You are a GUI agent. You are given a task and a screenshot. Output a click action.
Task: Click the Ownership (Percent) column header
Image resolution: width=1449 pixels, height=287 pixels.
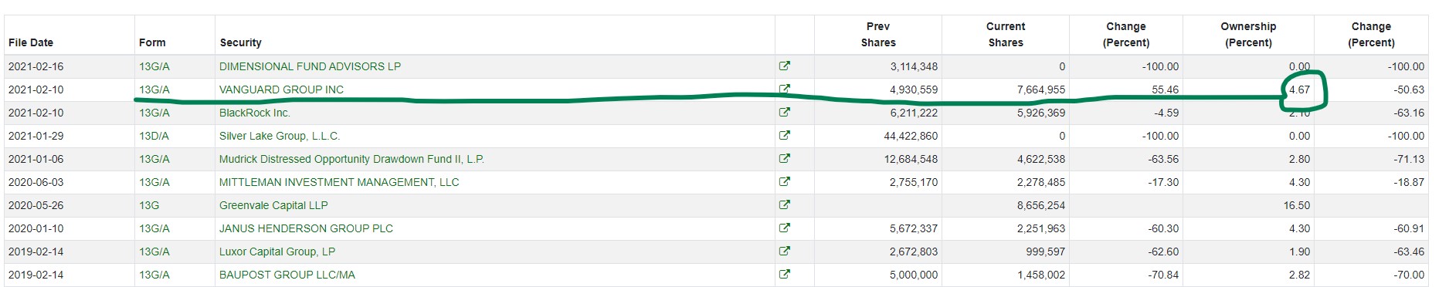(x=1248, y=34)
